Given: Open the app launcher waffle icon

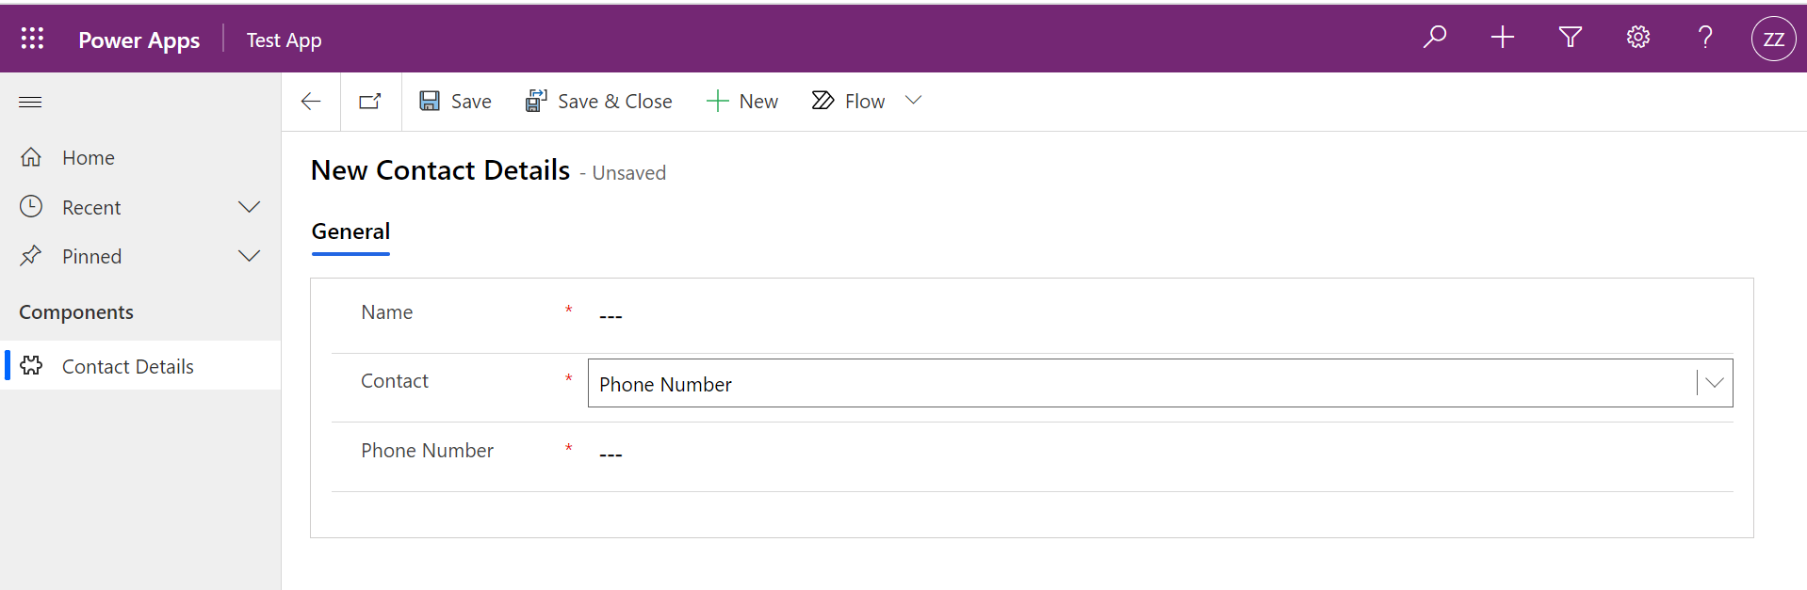Looking at the screenshot, I should (32, 39).
